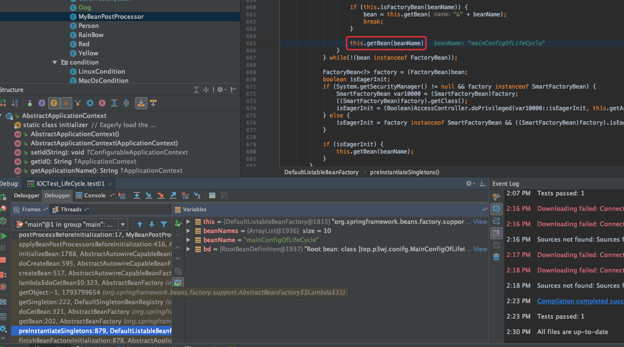Click Step Over debugger icon
The image size is (624, 347).
[137, 195]
